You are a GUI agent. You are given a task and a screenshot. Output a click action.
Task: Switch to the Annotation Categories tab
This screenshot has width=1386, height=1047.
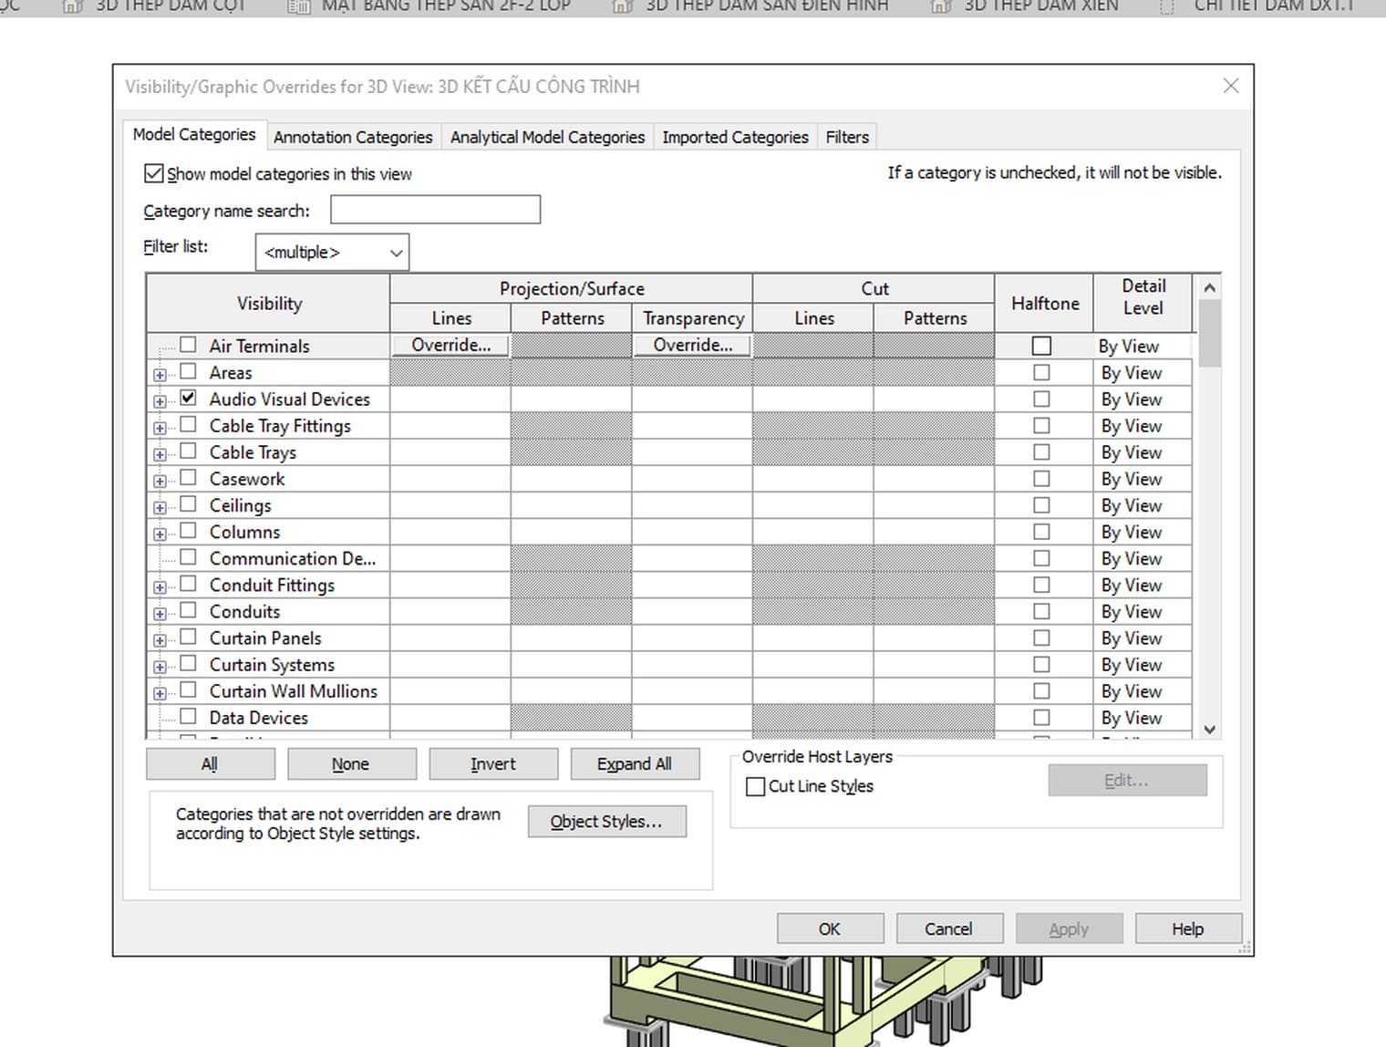click(353, 137)
